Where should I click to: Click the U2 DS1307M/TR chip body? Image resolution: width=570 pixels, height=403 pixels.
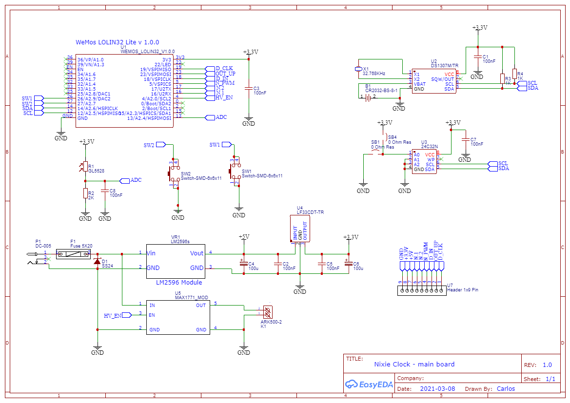click(x=433, y=81)
